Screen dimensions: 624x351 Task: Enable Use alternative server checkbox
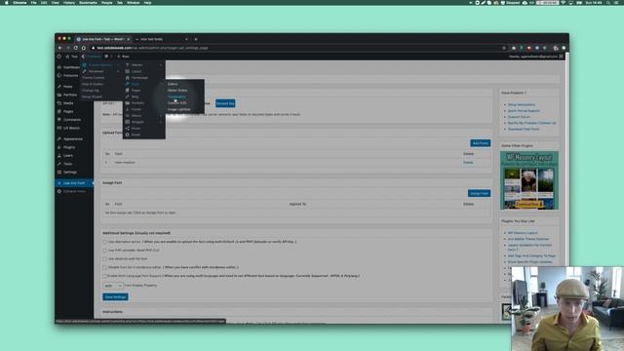104,242
